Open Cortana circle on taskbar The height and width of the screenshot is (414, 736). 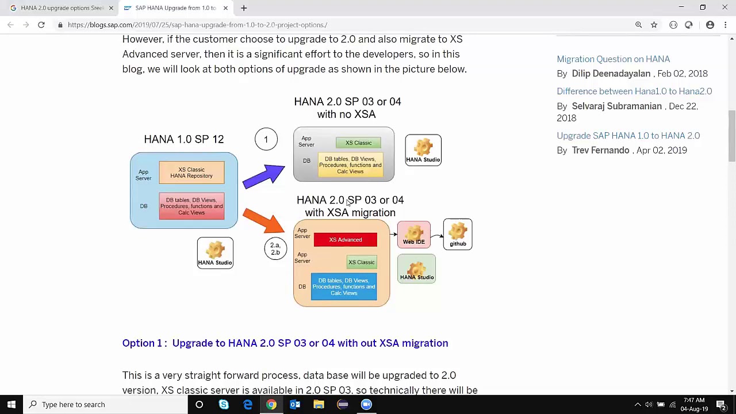click(199, 404)
